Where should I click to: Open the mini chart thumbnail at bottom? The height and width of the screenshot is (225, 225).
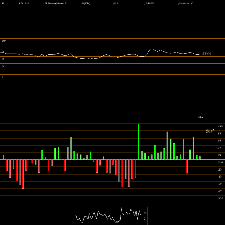[x=111, y=216]
